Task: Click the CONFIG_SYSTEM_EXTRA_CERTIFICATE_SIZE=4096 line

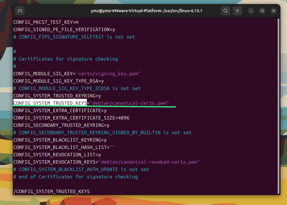Action: (71, 118)
